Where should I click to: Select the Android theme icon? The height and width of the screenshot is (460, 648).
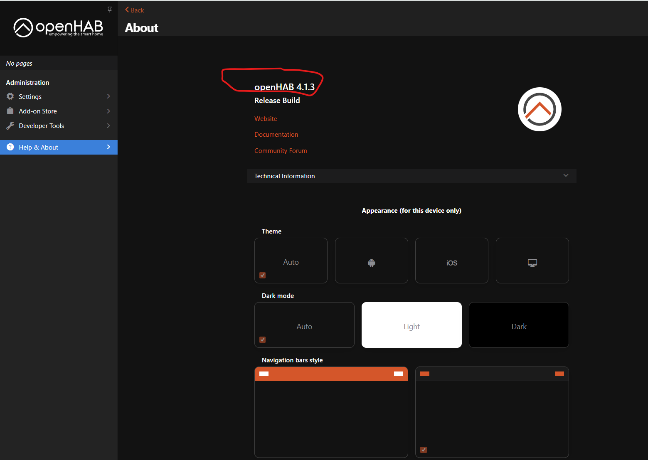click(x=371, y=263)
